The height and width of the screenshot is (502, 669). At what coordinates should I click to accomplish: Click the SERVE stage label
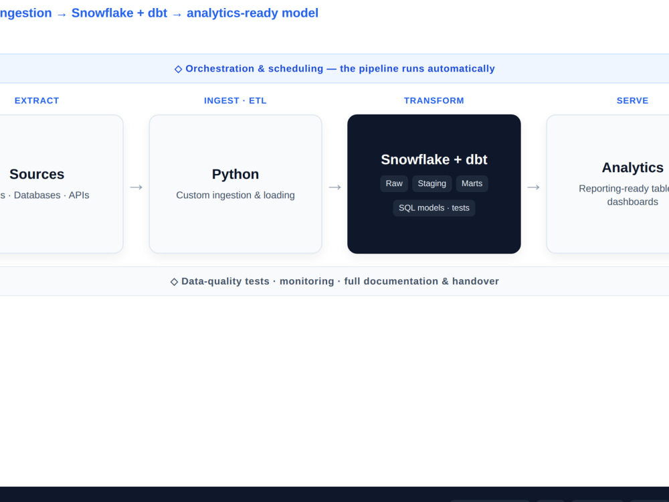click(632, 101)
